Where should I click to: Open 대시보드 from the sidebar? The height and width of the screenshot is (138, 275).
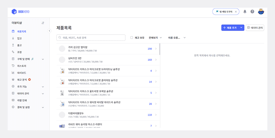coord(21,73)
